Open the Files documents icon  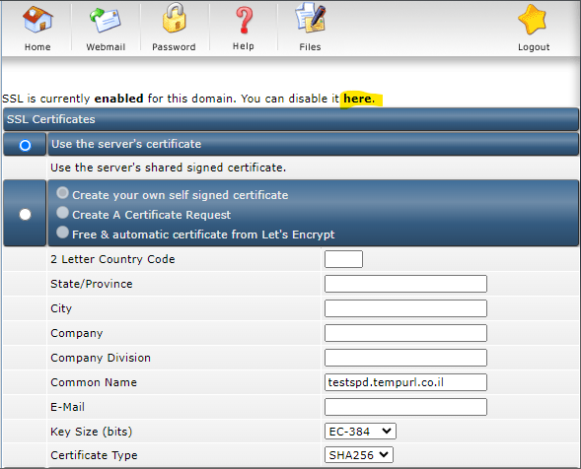311,18
